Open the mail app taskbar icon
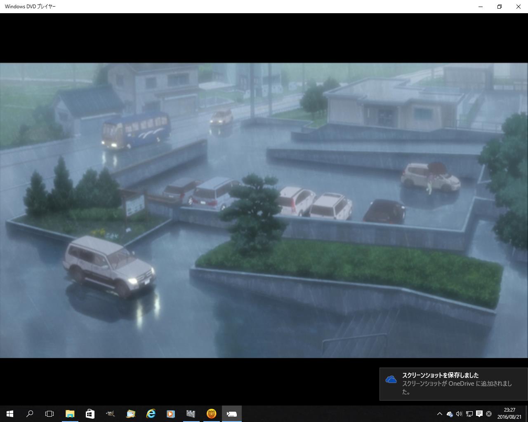Screen dimensions: 528x422 tap(130, 414)
